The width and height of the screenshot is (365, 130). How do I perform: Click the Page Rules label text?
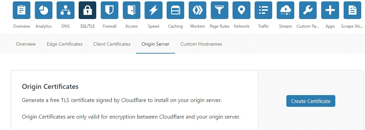[219, 26]
